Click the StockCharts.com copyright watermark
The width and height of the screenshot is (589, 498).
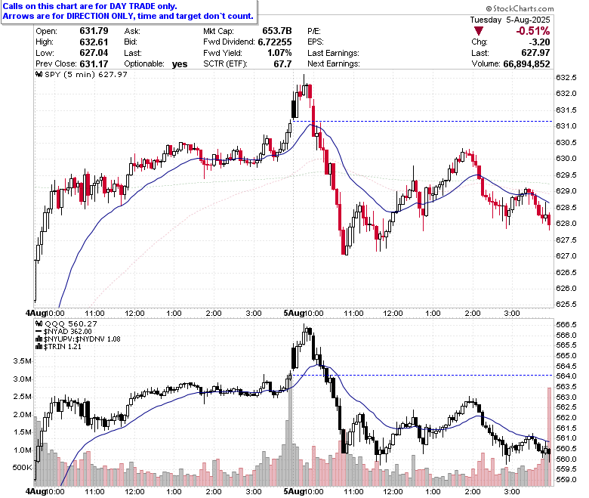[520, 8]
